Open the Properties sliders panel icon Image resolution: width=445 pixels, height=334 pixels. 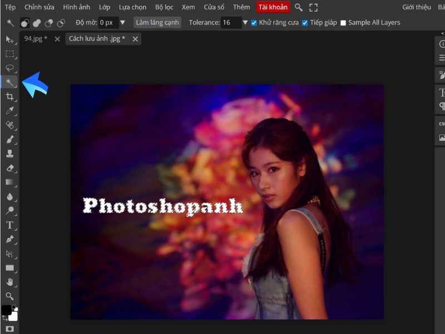pos(442,58)
